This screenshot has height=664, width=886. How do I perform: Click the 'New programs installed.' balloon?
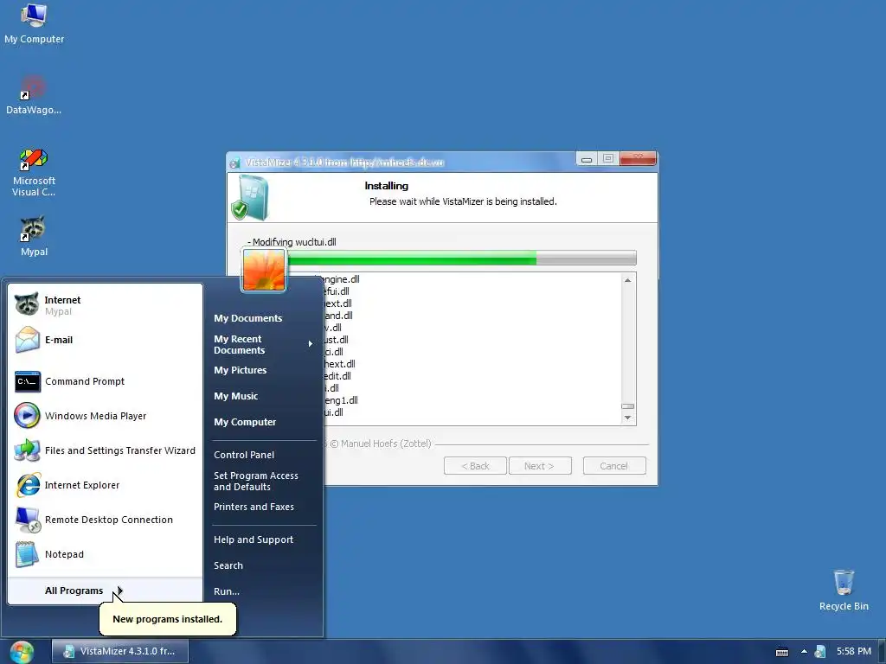point(167,619)
